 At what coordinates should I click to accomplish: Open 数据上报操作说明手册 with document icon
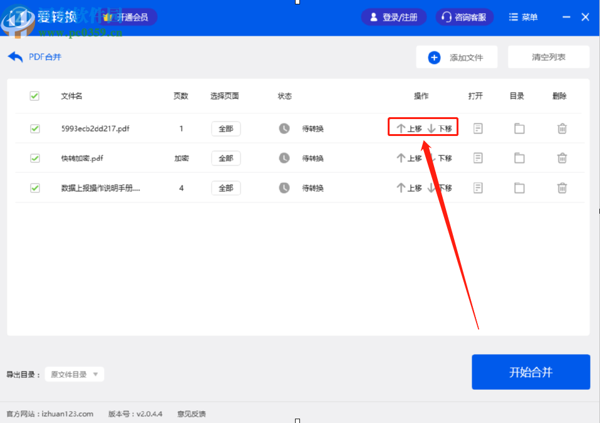click(478, 188)
